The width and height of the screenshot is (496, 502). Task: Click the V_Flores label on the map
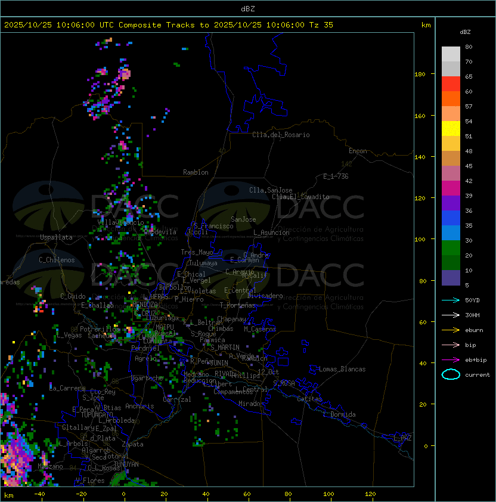click(90, 481)
